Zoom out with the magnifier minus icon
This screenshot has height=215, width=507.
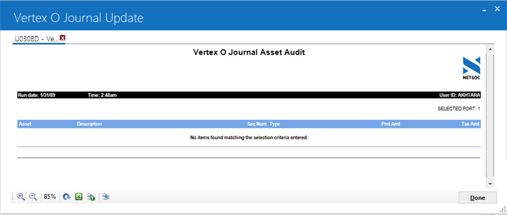tap(33, 197)
